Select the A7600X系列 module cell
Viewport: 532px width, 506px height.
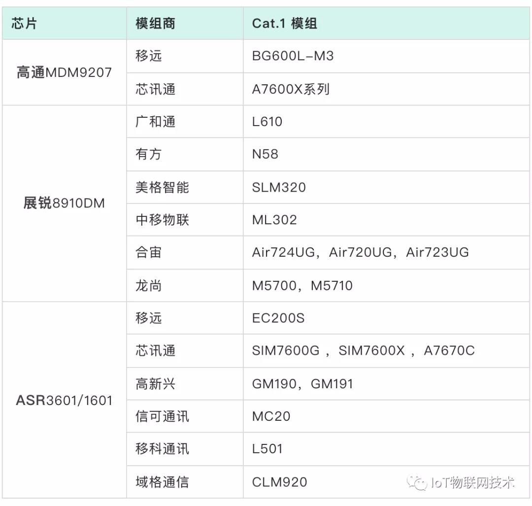pos(291,89)
